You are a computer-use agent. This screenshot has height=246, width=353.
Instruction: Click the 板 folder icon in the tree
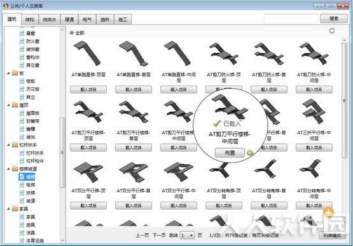coord(15,73)
